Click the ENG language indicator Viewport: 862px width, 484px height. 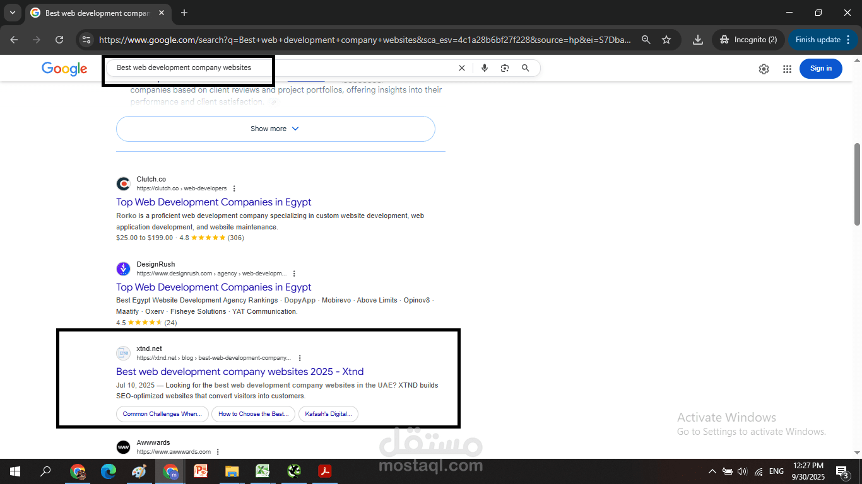click(777, 471)
